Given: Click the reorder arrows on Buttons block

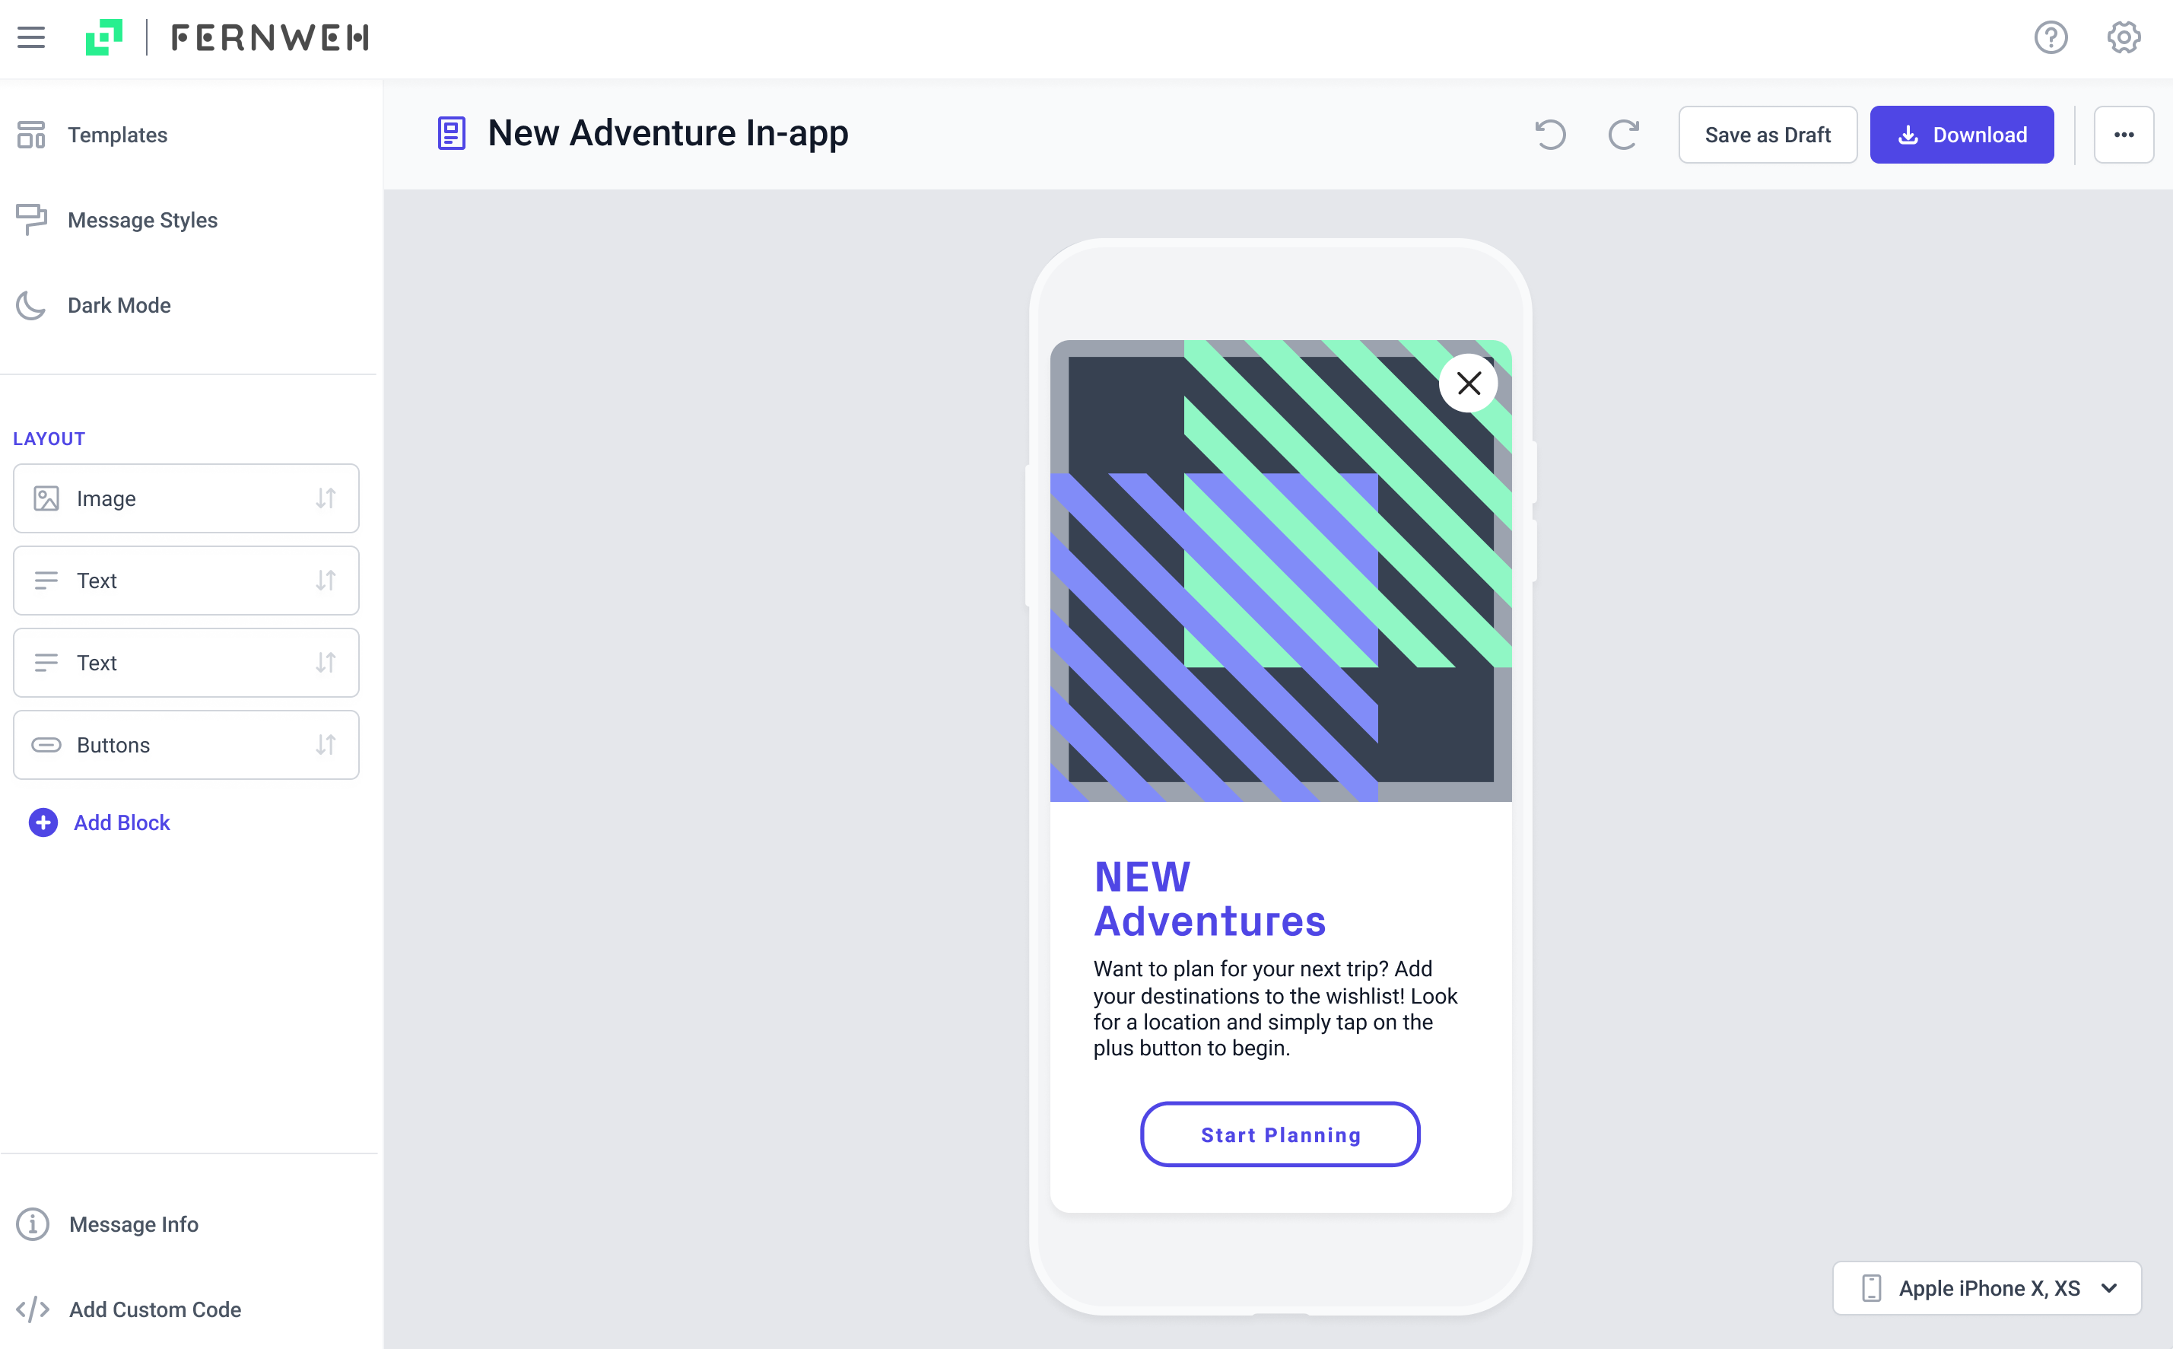Looking at the screenshot, I should [x=326, y=744].
